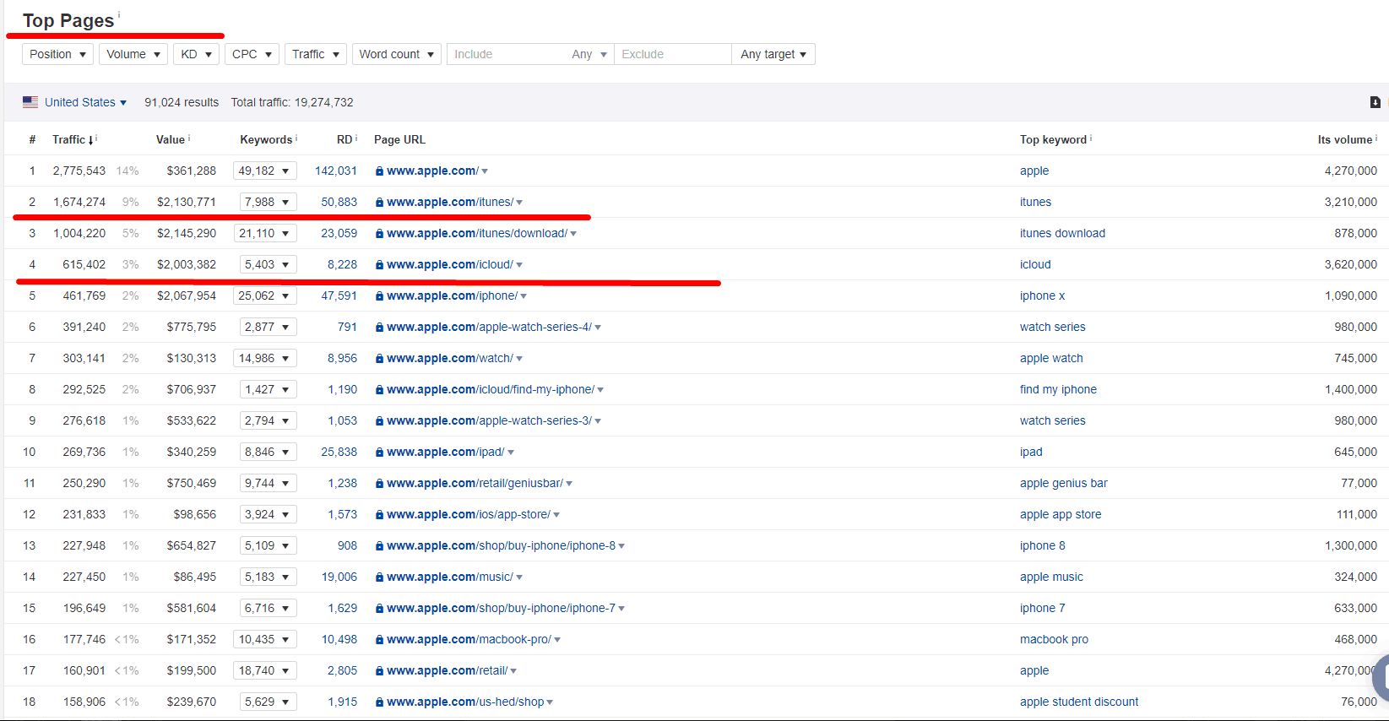Expand URL arrow after shop/buy-iphone/iphone-8
Screen dimensions: 1389x721
tap(621, 546)
